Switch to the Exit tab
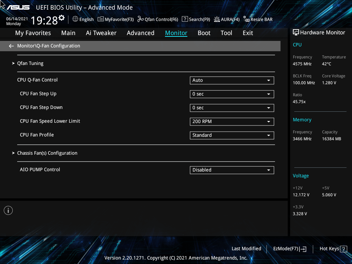Image resolution: width=352 pixels, height=264 pixels. point(248,33)
